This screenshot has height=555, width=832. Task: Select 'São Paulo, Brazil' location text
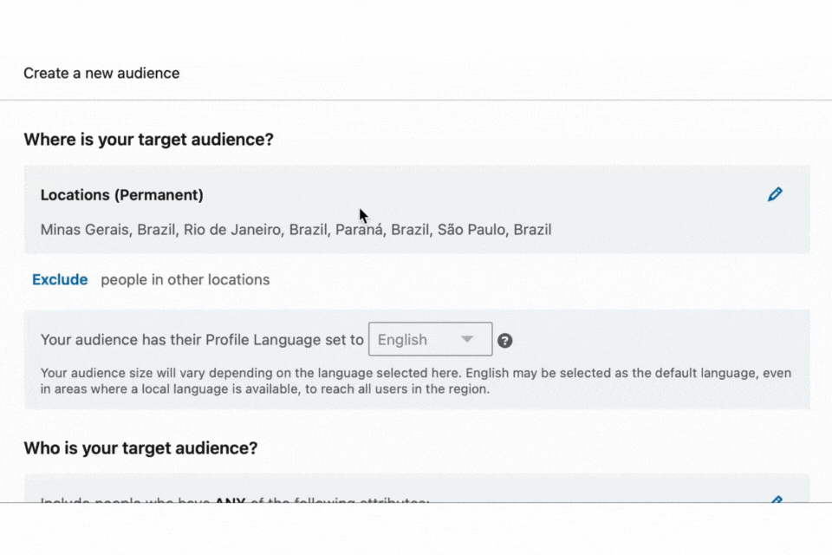pos(494,230)
